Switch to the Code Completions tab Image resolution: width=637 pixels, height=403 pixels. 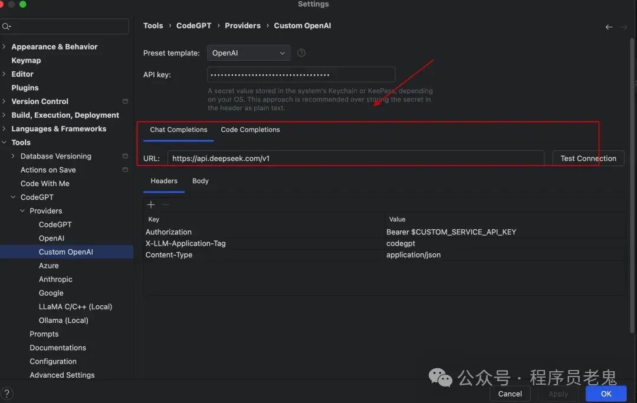tap(250, 130)
